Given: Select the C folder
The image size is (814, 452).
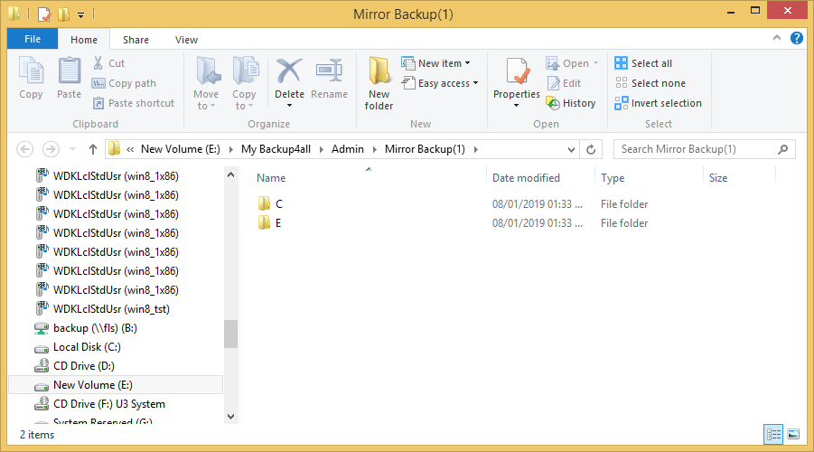Looking at the screenshot, I should coord(270,203).
